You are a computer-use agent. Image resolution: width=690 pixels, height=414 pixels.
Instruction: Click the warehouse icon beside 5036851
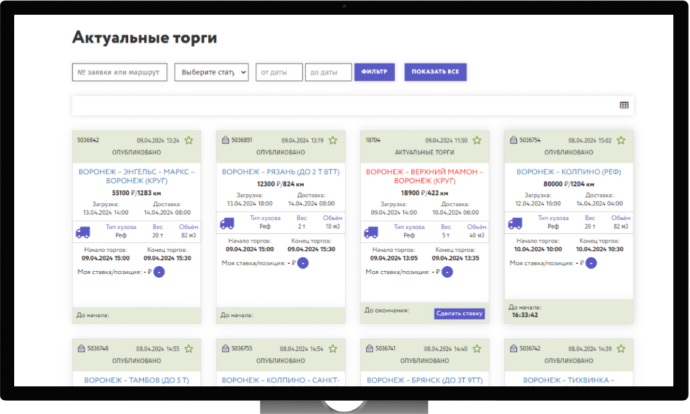coord(225,140)
